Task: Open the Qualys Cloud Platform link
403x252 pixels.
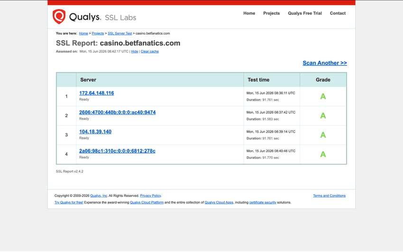Action: pyautogui.click(x=147, y=202)
